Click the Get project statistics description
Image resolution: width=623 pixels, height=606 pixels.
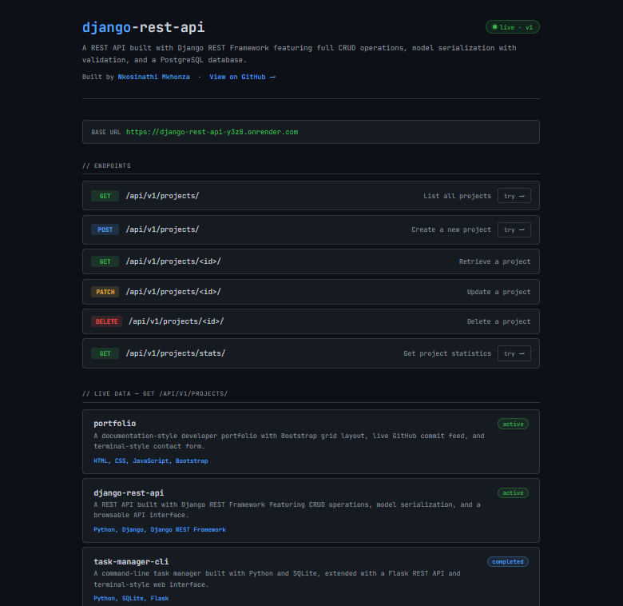point(447,353)
